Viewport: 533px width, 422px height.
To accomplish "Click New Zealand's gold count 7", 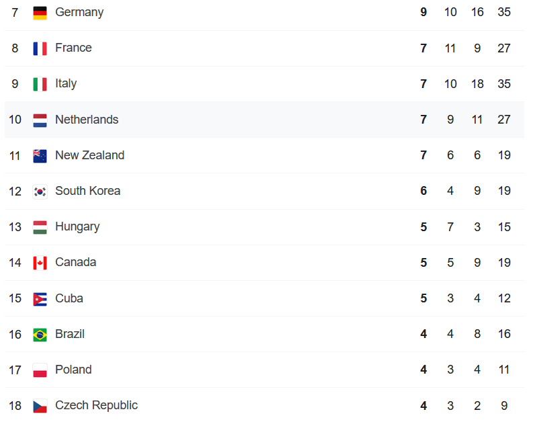I will [x=423, y=155].
